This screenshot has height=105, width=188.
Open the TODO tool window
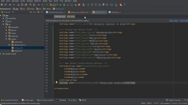coord(83,100)
